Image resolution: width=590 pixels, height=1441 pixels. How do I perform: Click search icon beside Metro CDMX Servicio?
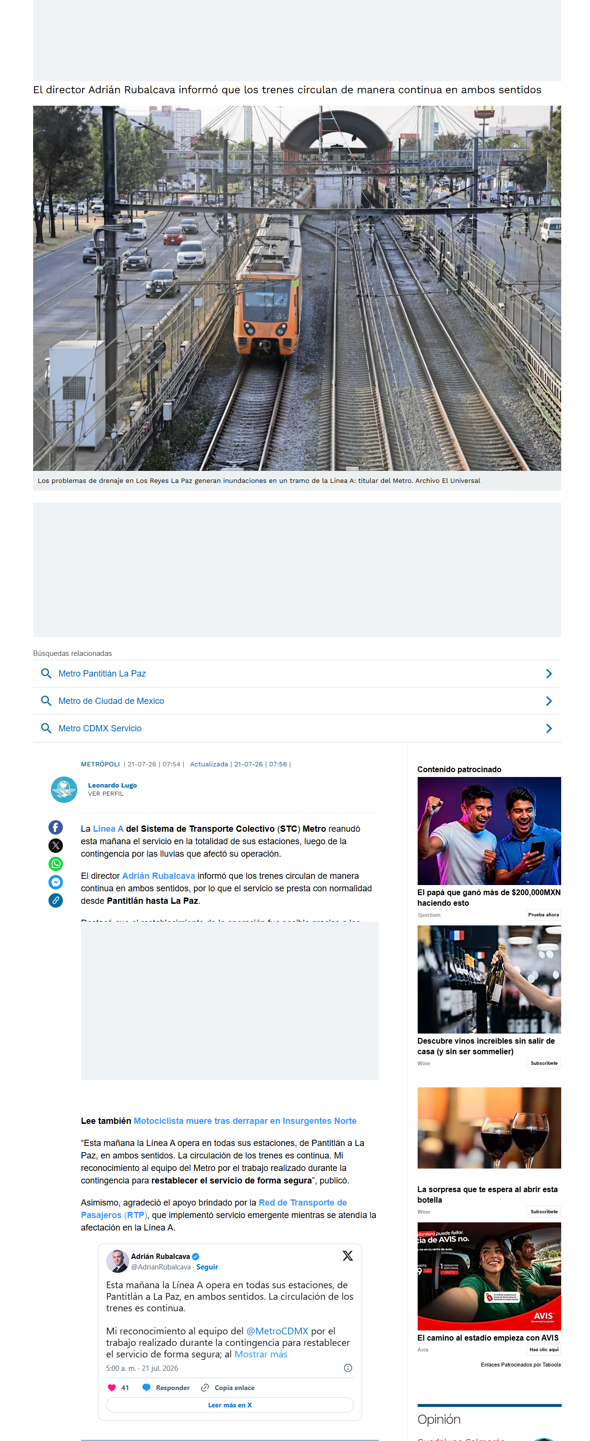(47, 728)
